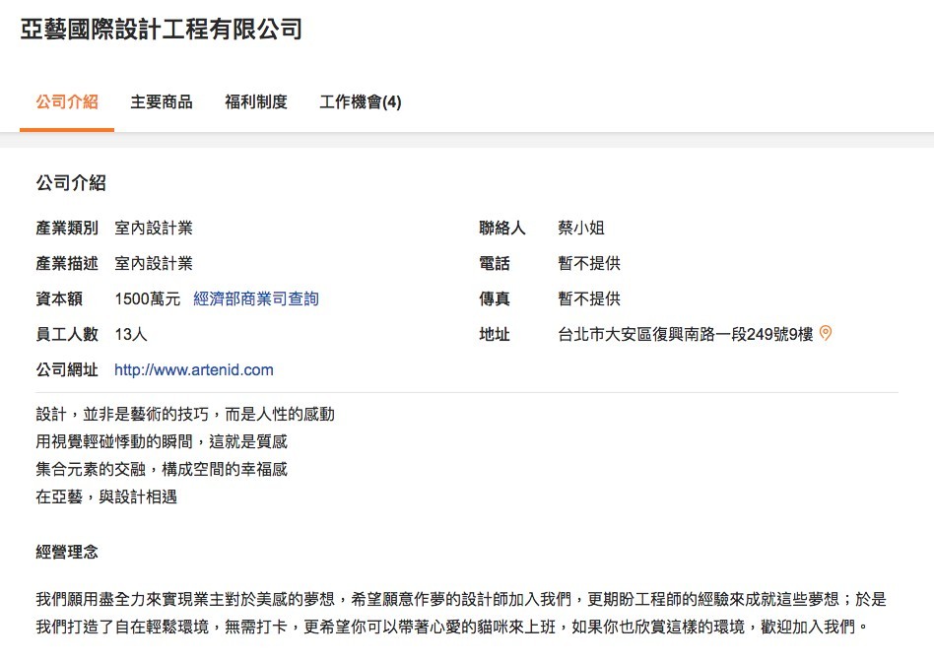The width and height of the screenshot is (934, 661).
Task: Select the 福利制度 tab
Action: tap(256, 101)
